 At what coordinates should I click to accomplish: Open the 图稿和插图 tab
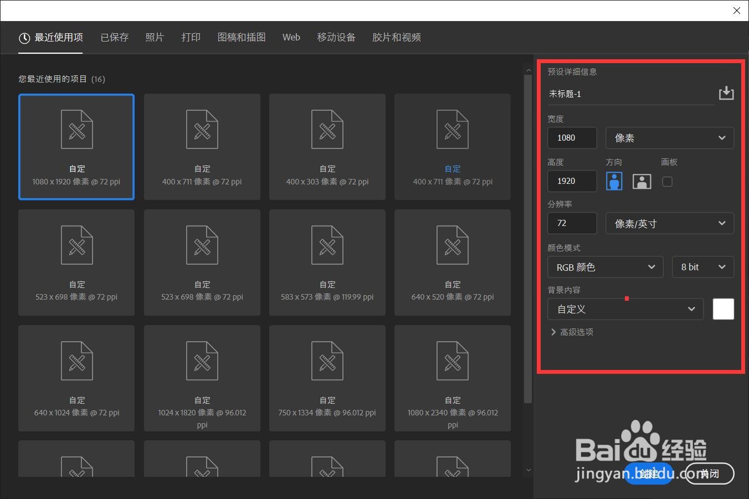pyautogui.click(x=242, y=38)
